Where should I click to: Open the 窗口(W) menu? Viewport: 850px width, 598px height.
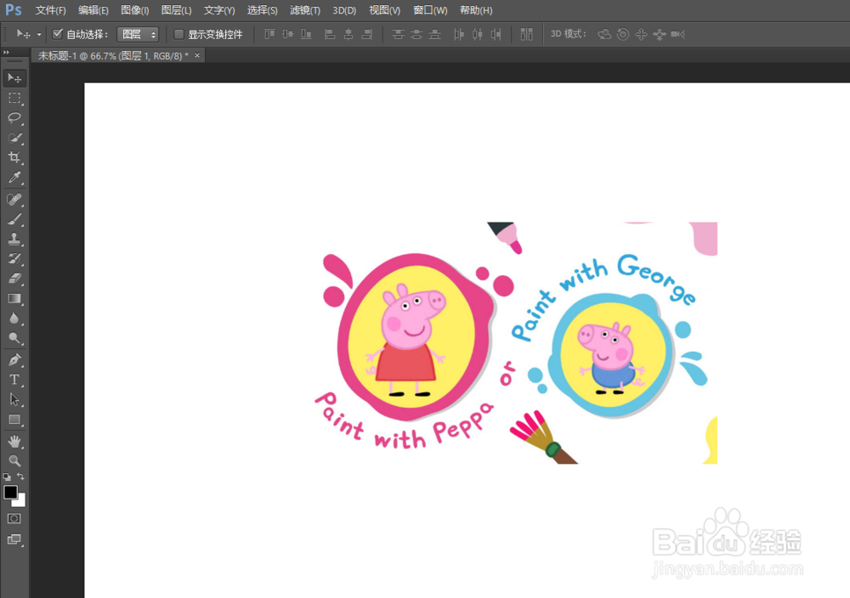point(430,10)
